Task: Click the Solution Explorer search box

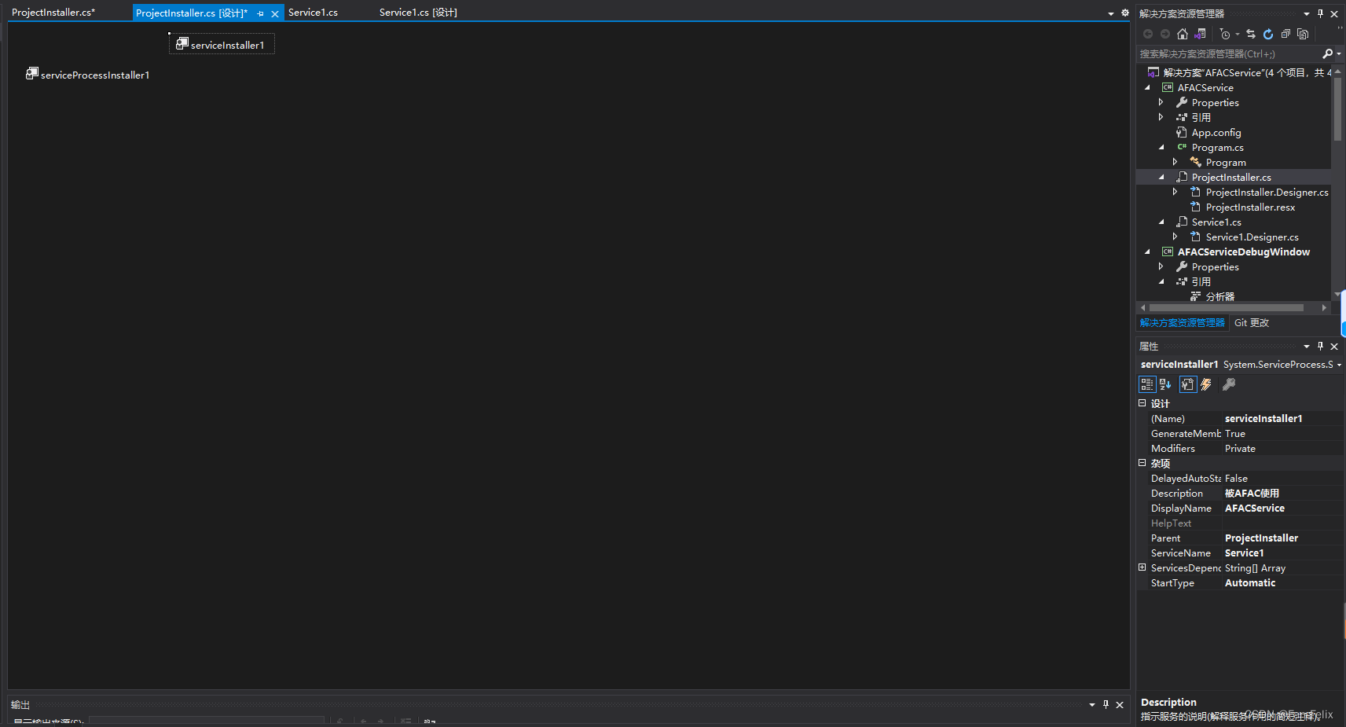Action: coord(1229,53)
